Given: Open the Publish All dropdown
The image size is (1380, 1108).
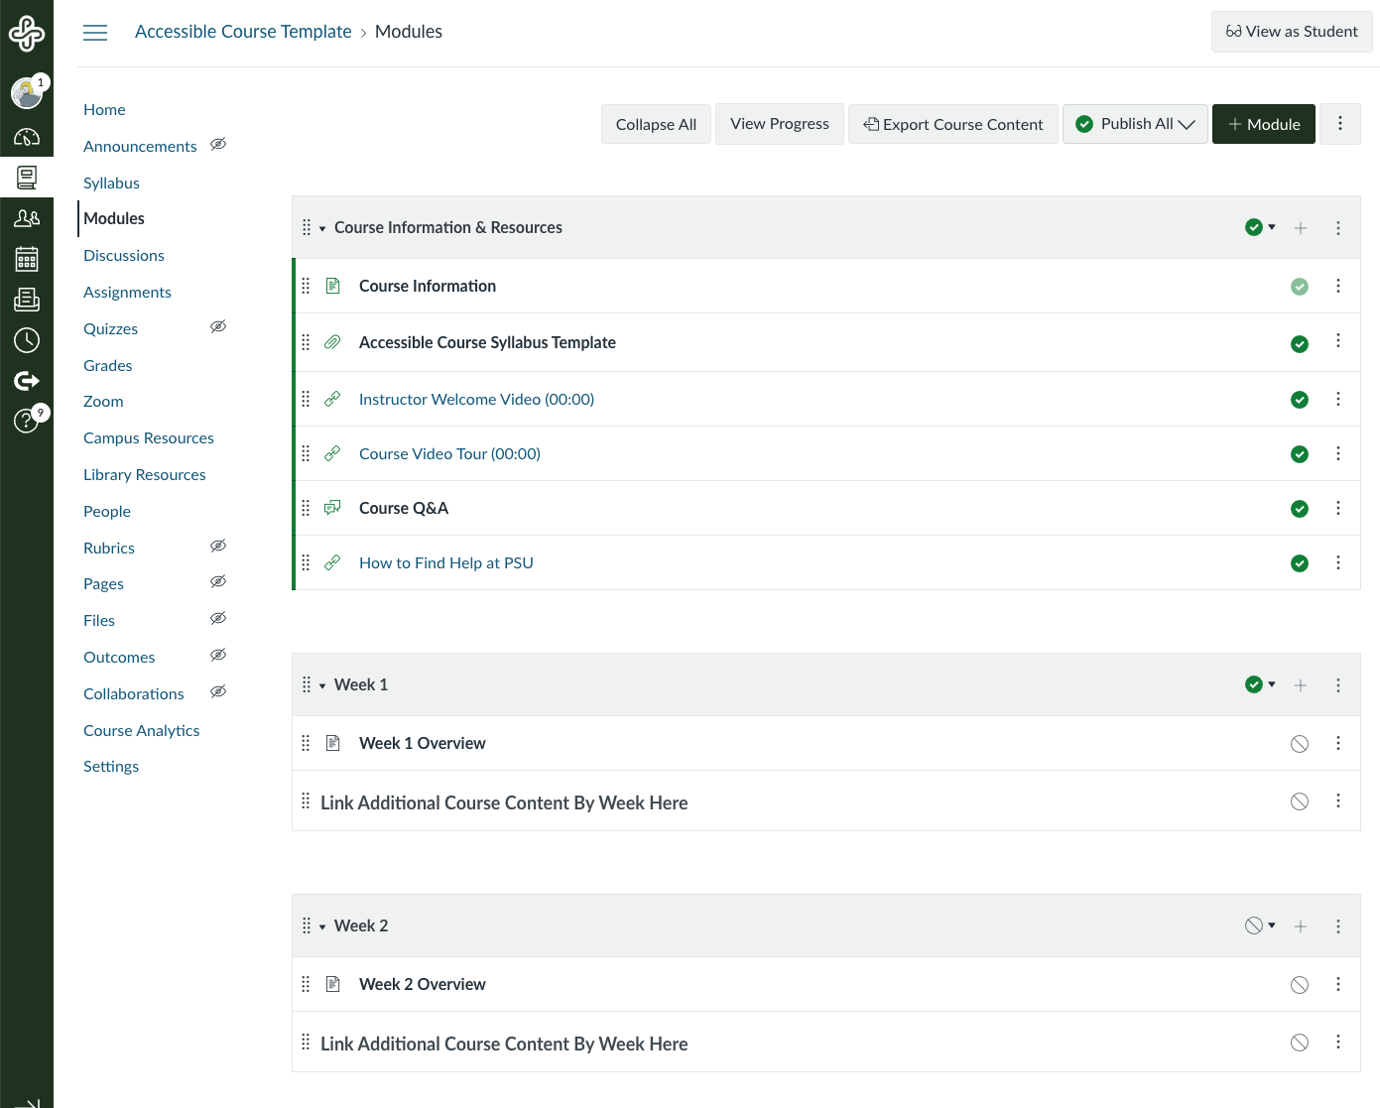Looking at the screenshot, I should point(1135,124).
